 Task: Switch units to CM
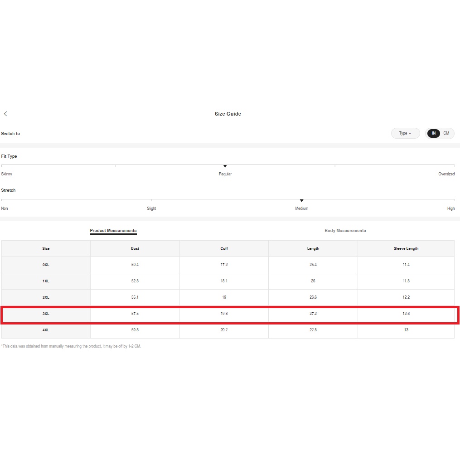point(446,133)
